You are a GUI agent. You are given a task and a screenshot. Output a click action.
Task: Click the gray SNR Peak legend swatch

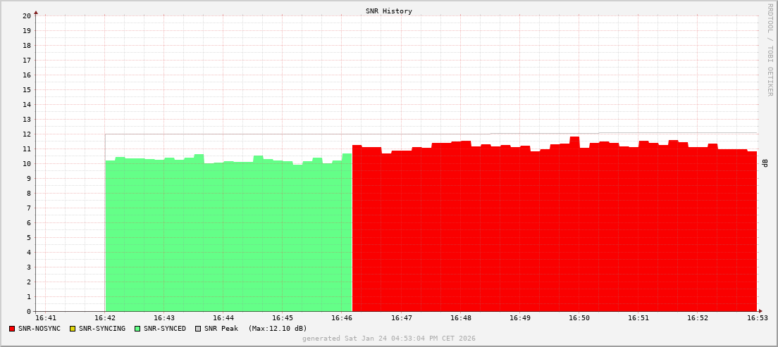tap(198, 329)
